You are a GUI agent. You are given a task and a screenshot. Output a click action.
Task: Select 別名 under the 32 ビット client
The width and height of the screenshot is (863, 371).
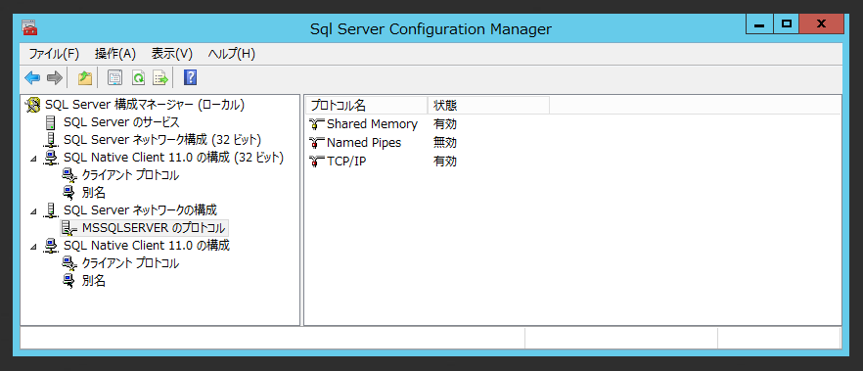click(x=94, y=193)
